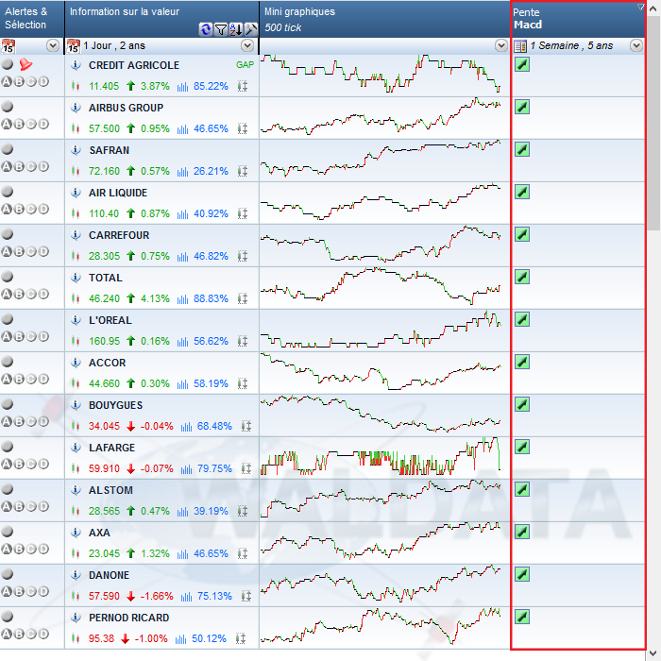Click the volume bars icon in L'OREAL row
The height and width of the screenshot is (661, 661).
182,342
